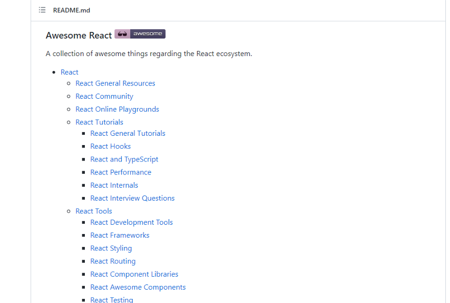Open React Component Libraries link
This screenshot has height=303, width=450.
tap(134, 274)
